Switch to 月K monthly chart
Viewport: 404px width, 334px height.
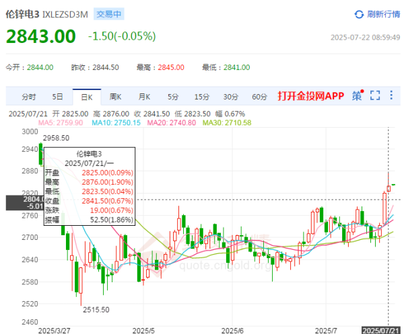pyautogui.click(x=144, y=97)
